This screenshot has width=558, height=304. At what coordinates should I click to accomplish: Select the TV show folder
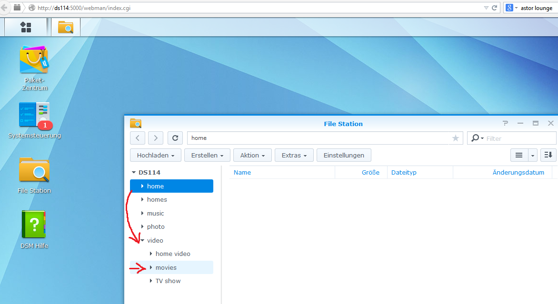click(x=171, y=281)
